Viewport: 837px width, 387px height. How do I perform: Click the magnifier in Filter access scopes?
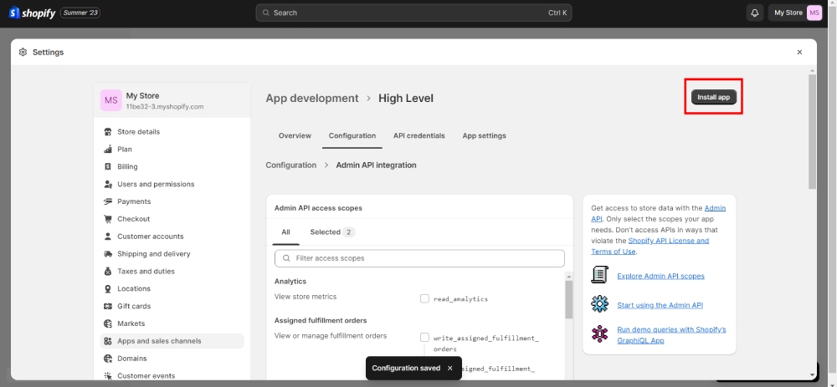[286, 258]
